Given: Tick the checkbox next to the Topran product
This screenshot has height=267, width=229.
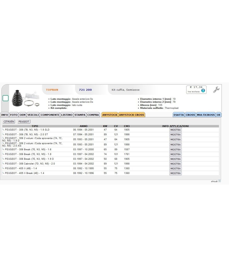Looking at the screenshot, I should tap(5, 98).
